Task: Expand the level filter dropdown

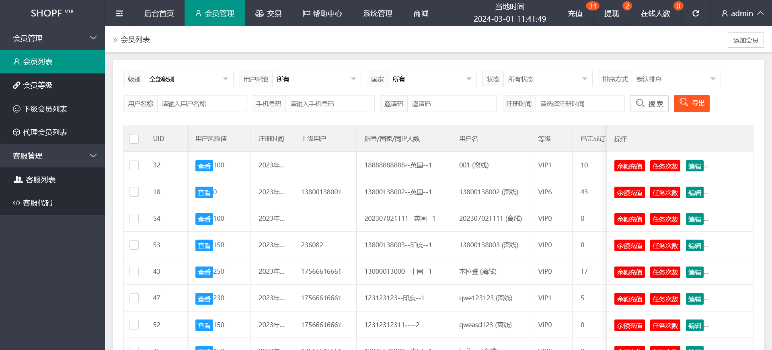Action: (188, 79)
